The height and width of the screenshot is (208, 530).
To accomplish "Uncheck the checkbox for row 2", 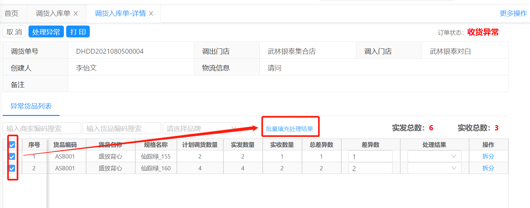I will 12,168.
